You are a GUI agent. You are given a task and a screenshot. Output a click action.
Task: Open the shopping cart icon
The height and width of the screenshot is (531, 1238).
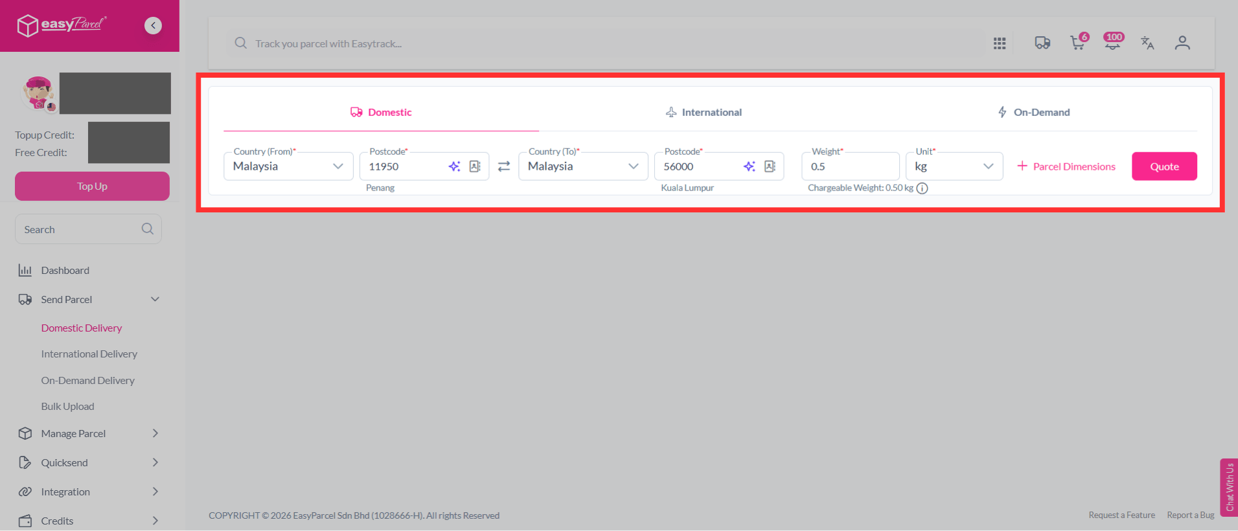[x=1078, y=43]
